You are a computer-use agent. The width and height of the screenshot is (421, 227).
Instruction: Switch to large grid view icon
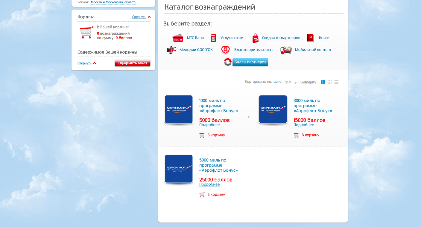click(323, 82)
